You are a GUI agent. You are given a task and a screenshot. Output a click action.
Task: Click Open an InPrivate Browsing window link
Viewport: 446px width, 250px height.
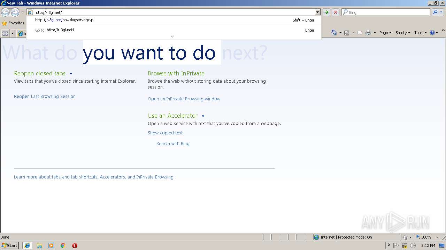184,99
